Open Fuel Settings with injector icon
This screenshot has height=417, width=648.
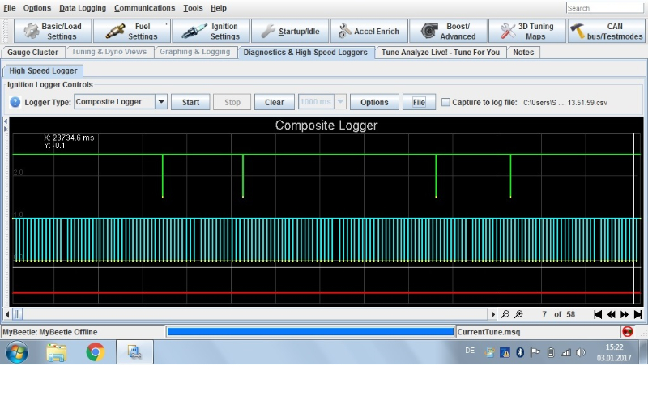(x=131, y=32)
